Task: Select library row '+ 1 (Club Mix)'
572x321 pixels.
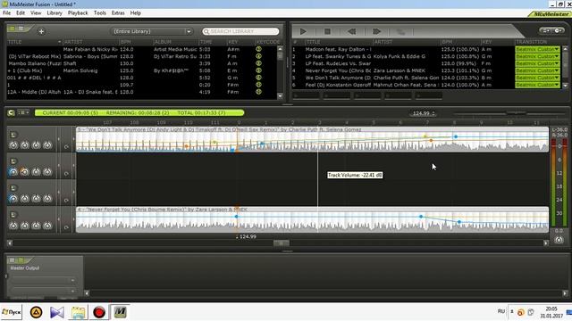Action: pos(142,70)
